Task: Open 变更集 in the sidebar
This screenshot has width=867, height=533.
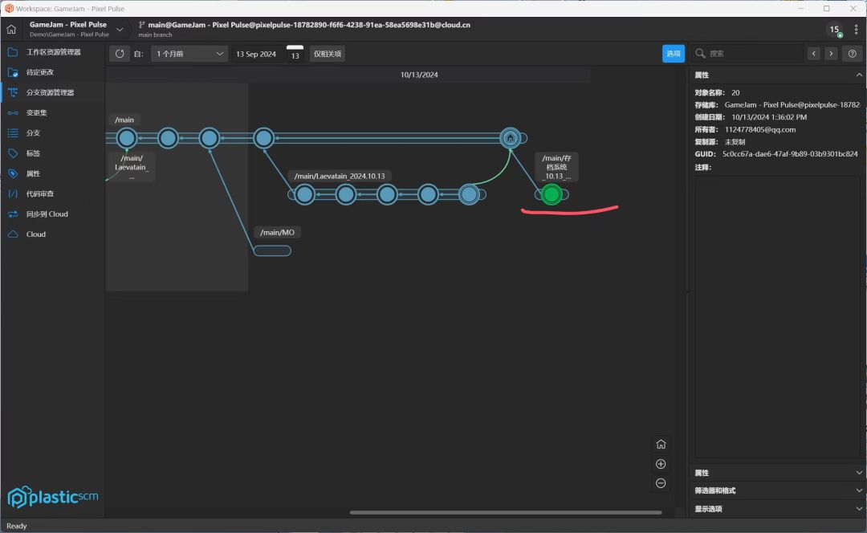Action: (x=36, y=113)
